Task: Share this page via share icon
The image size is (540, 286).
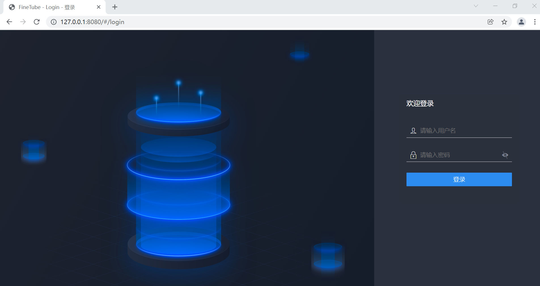Action: pyautogui.click(x=491, y=22)
